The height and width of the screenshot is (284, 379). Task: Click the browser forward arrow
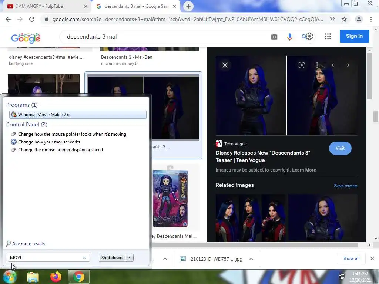click(x=20, y=19)
